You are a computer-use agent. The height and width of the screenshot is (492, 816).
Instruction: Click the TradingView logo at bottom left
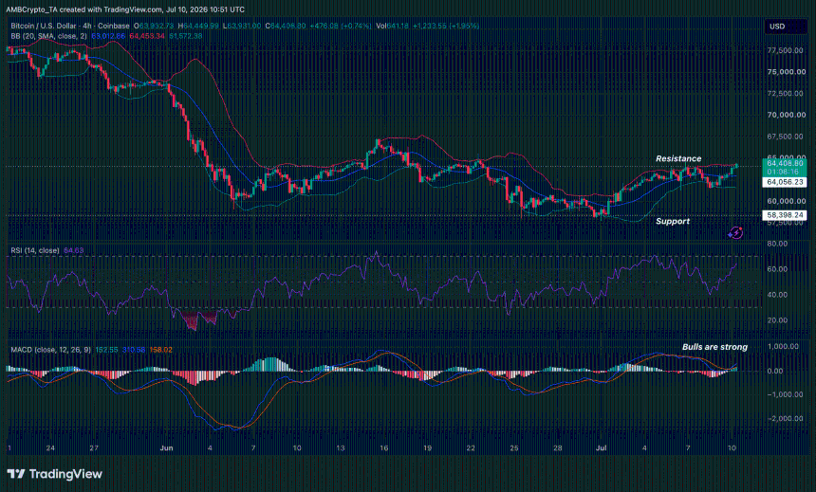[x=54, y=474]
